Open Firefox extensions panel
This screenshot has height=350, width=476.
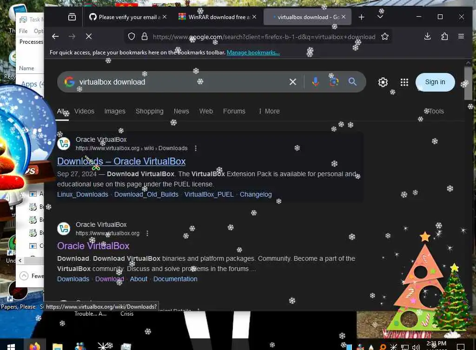444,36
